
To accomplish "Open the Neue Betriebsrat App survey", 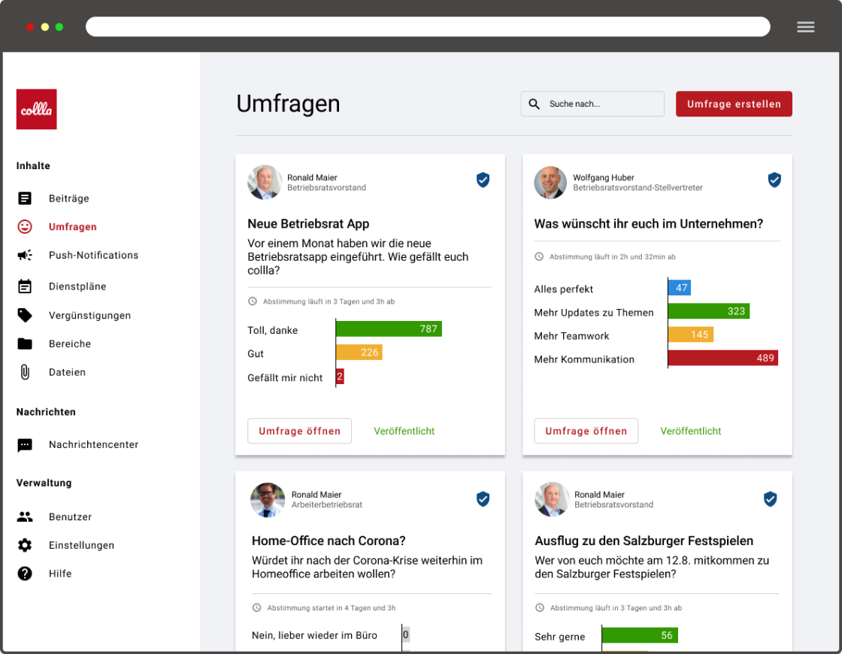I will click(x=299, y=431).
